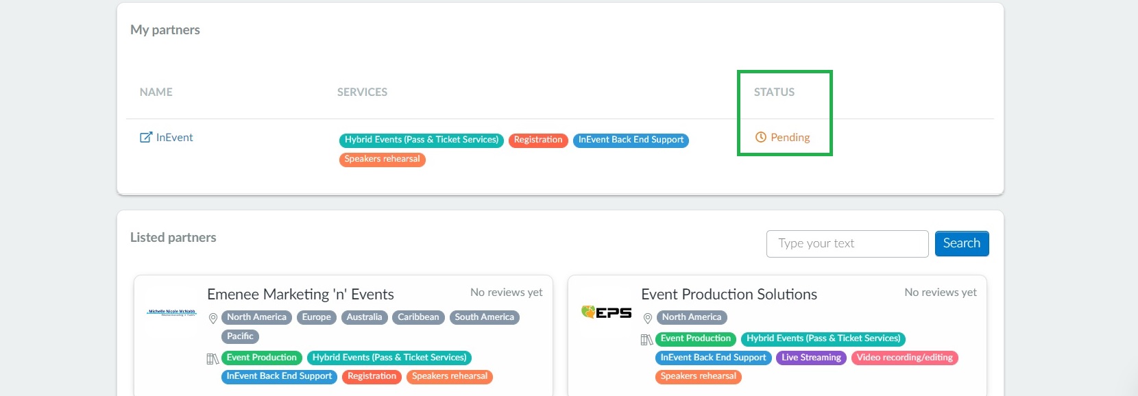Click Event Production tag on Emenee Marketing card
Screen dimensions: 1138x396
tap(262, 358)
